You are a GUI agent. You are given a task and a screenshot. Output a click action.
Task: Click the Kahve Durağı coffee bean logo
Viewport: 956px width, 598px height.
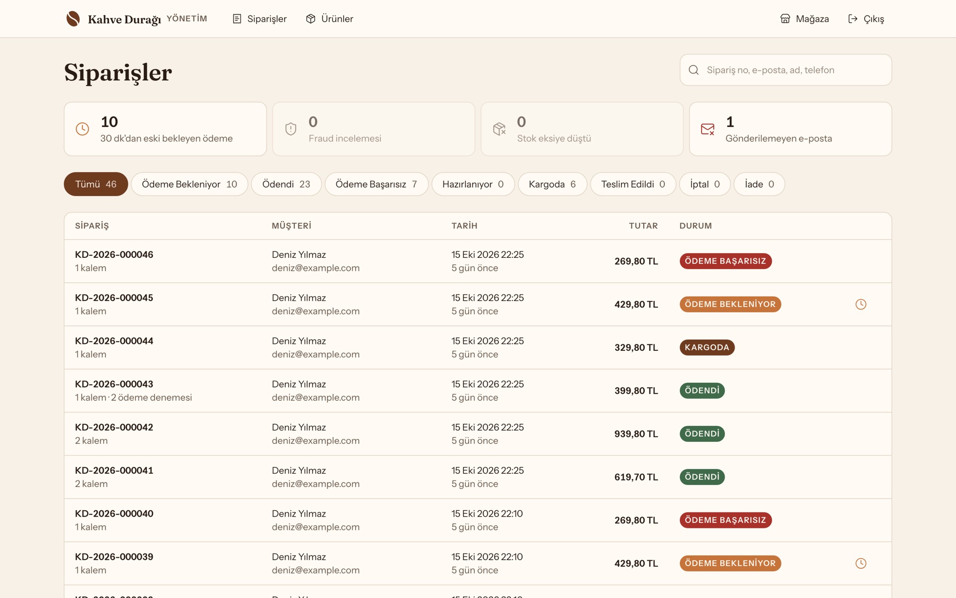coord(73,19)
